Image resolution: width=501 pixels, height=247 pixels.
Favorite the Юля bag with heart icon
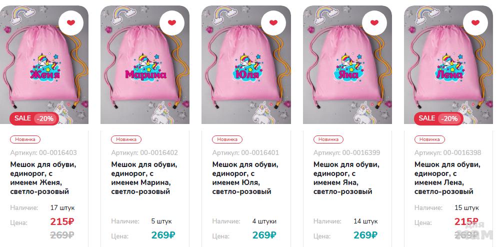pos(273,22)
